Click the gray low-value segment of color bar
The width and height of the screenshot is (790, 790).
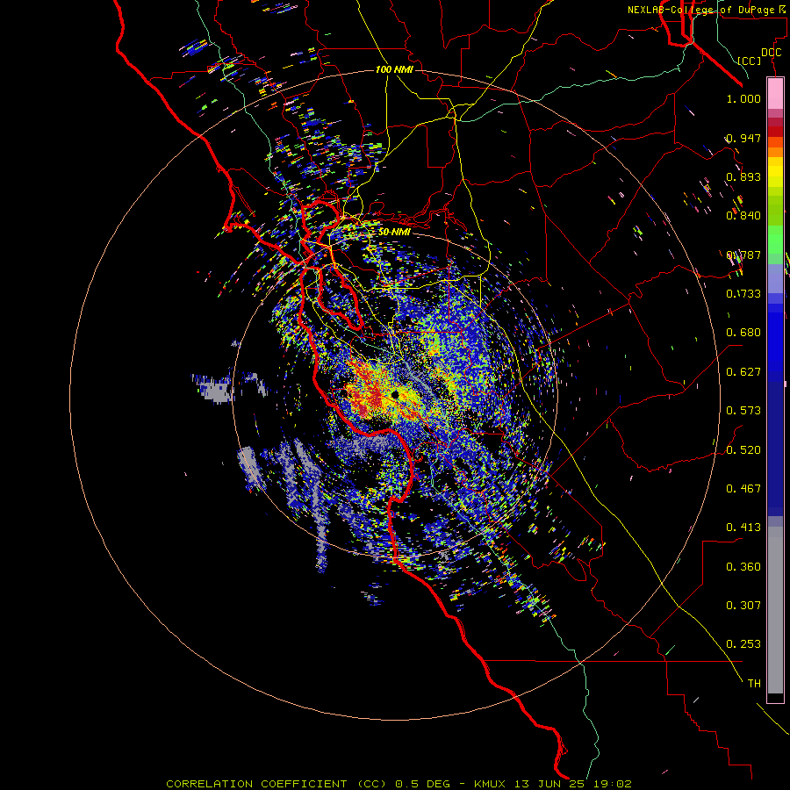pos(775,610)
